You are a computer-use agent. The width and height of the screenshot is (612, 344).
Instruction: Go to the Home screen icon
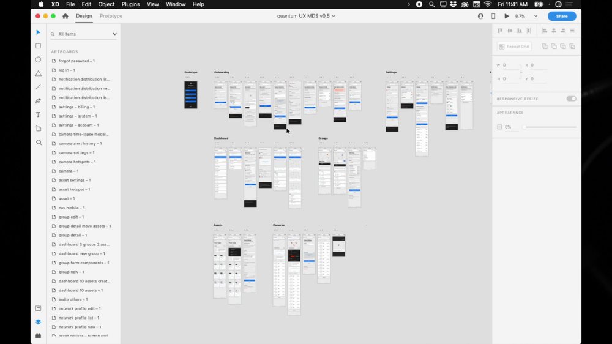(x=65, y=16)
